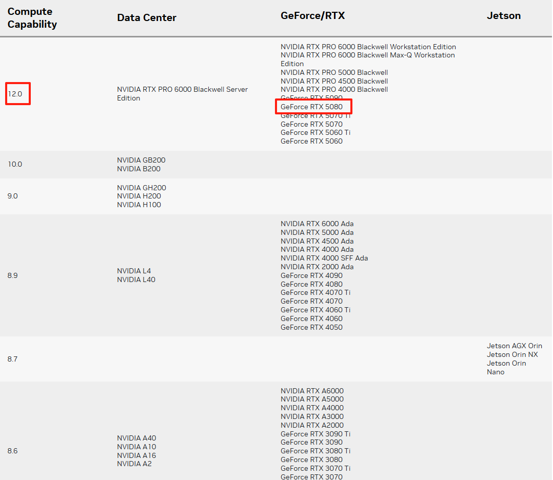Click the Data Center column header
This screenshot has height=480, width=553.
pyautogui.click(x=147, y=17)
